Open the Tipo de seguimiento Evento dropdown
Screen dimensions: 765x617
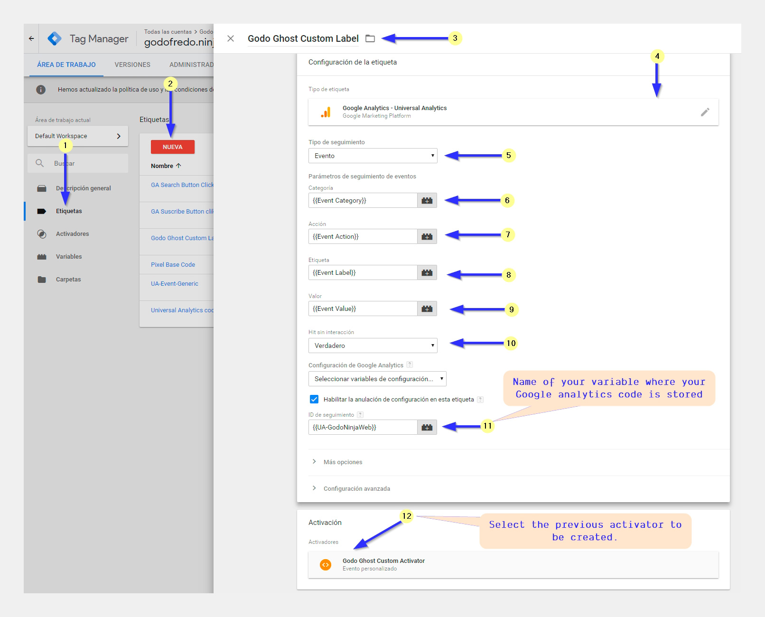(x=373, y=156)
